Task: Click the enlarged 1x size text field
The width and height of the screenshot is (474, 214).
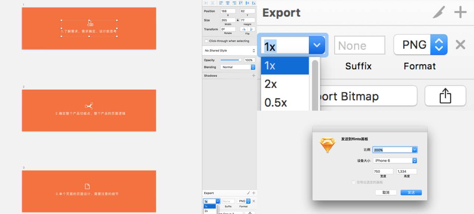Action: click(285, 45)
